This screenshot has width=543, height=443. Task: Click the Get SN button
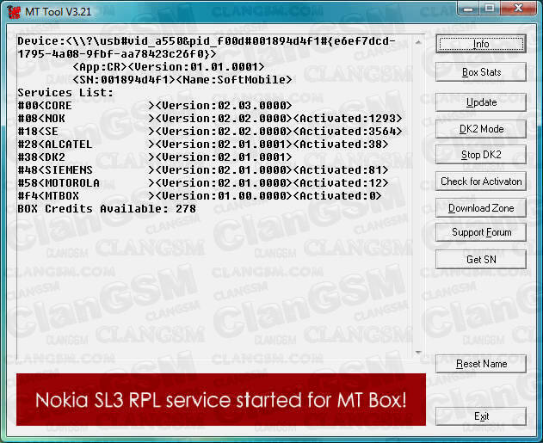point(481,259)
